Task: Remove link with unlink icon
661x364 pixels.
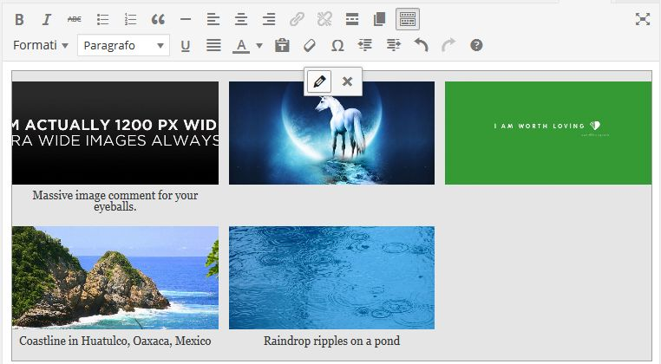Action: point(324,19)
